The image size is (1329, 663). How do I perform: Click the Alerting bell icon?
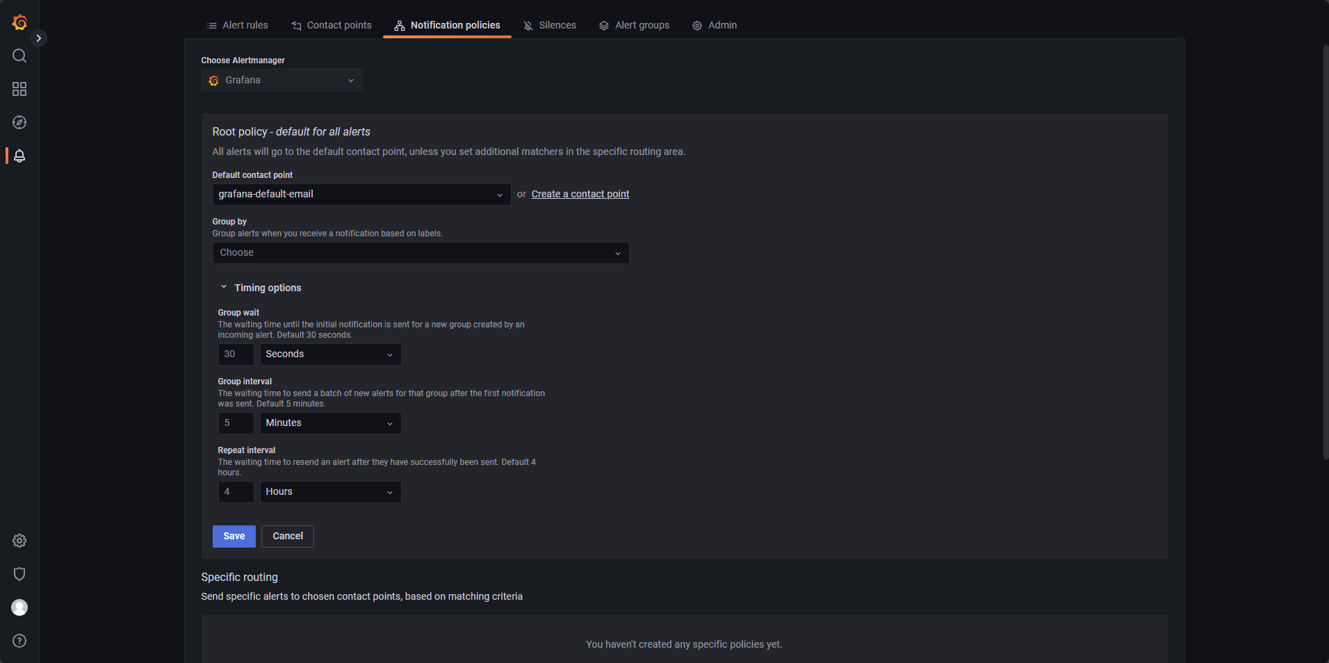[x=19, y=156]
